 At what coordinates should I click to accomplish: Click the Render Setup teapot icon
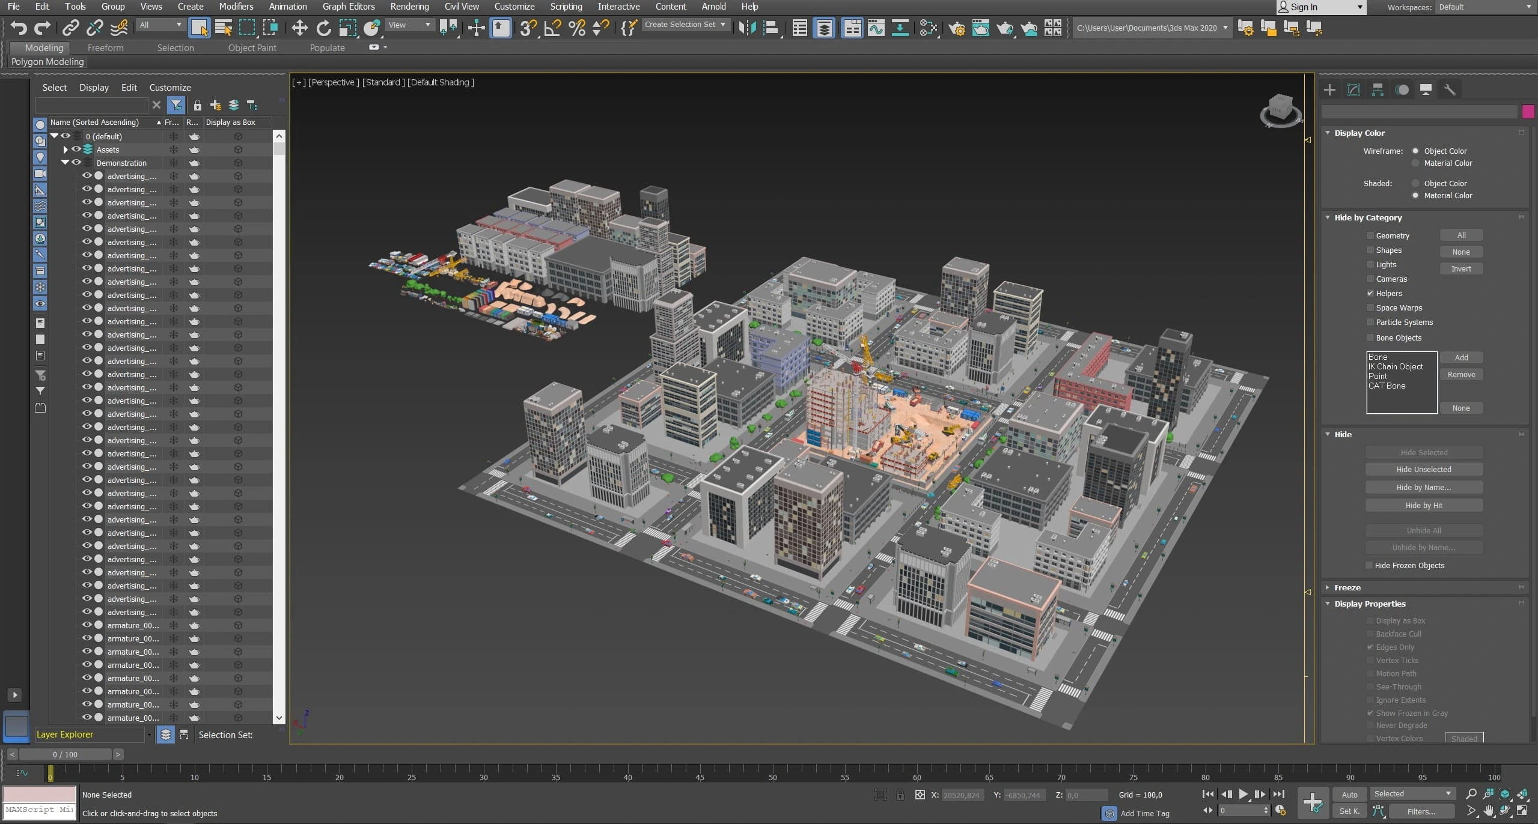pyautogui.click(x=956, y=28)
